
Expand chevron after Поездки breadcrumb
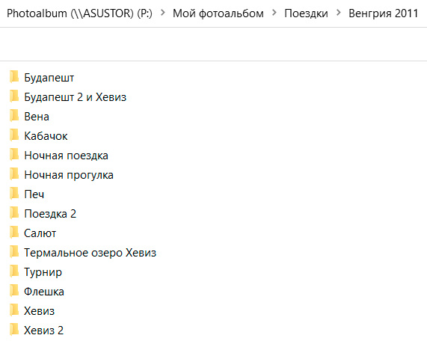click(x=339, y=13)
